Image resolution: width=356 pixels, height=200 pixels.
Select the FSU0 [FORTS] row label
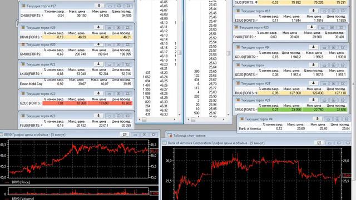(x=31, y=125)
